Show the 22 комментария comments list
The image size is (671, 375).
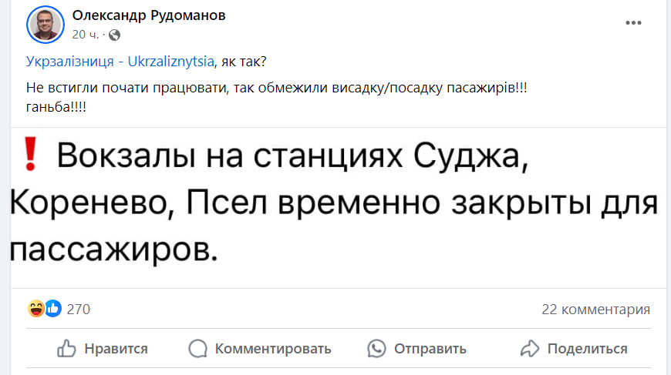click(x=595, y=310)
